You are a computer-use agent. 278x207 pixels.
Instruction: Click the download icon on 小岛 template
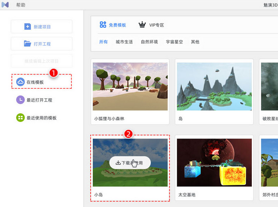pos(118,163)
